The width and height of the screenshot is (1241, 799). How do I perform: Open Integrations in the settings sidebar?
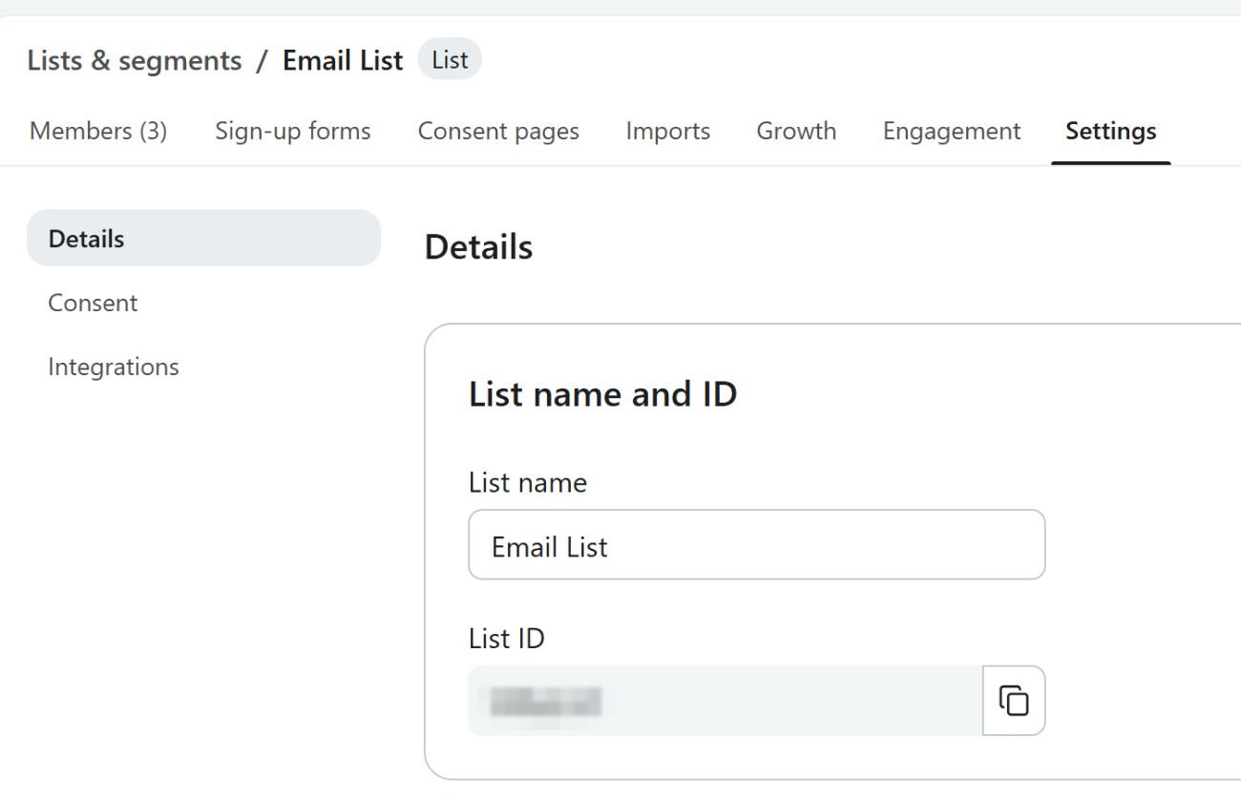[114, 367]
